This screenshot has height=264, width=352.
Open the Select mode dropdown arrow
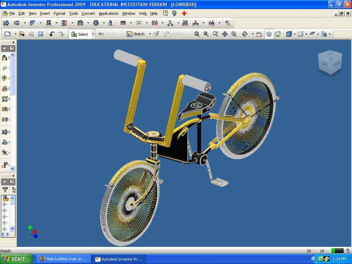[93, 34]
